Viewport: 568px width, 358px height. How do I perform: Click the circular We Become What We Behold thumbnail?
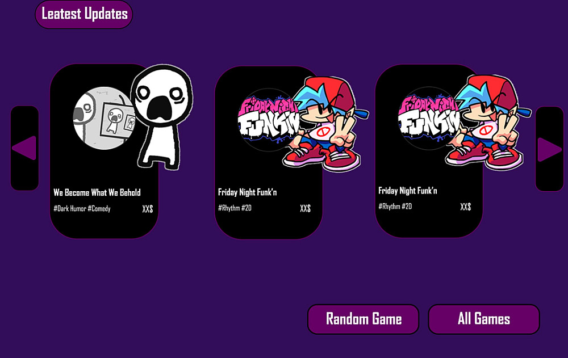click(104, 119)
